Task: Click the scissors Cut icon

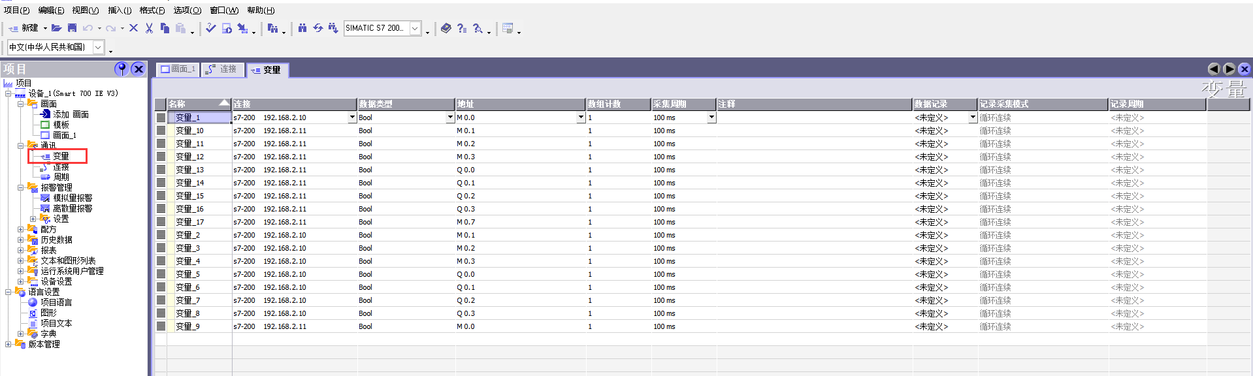Action: (149, 28)
